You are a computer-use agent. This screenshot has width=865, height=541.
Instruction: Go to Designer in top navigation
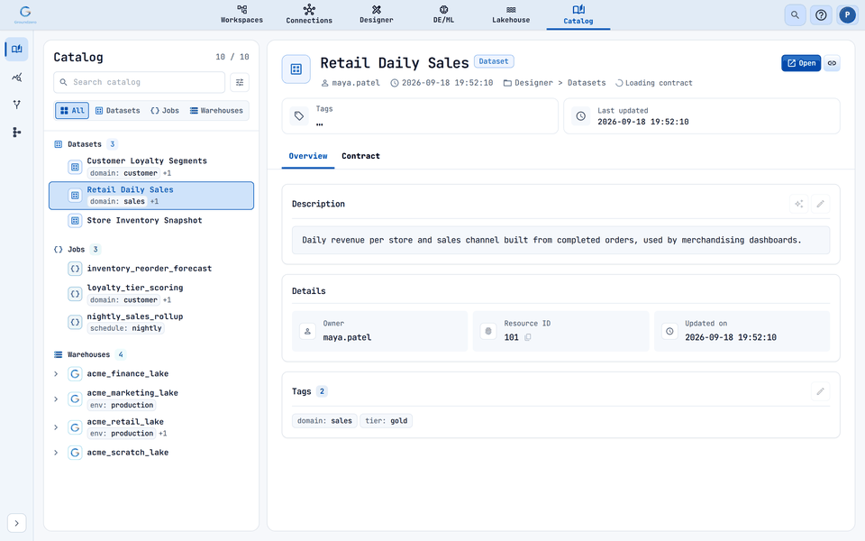(377, 15)
